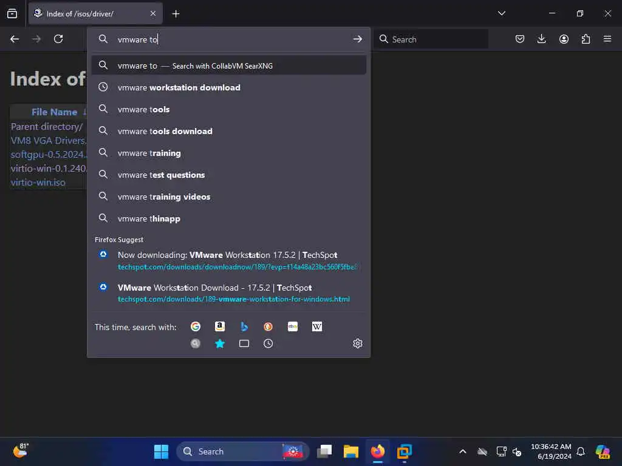Open the muted volume tray icon
Screen dimensions: 622x466
click(517, 451)
